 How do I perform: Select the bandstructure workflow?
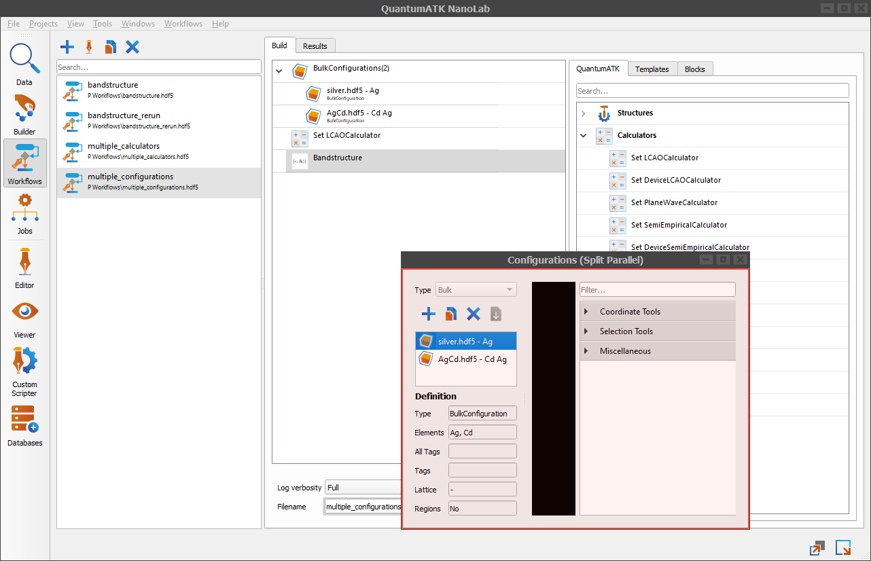click(159, 91)
